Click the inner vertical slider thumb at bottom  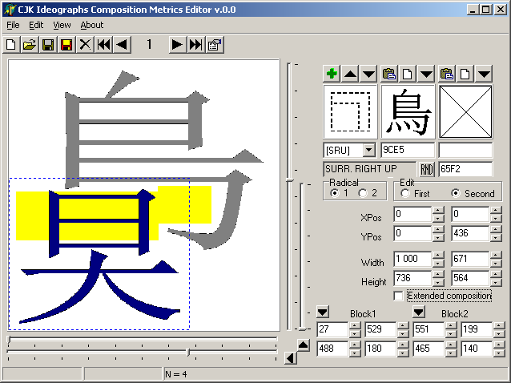coord(303,329)
